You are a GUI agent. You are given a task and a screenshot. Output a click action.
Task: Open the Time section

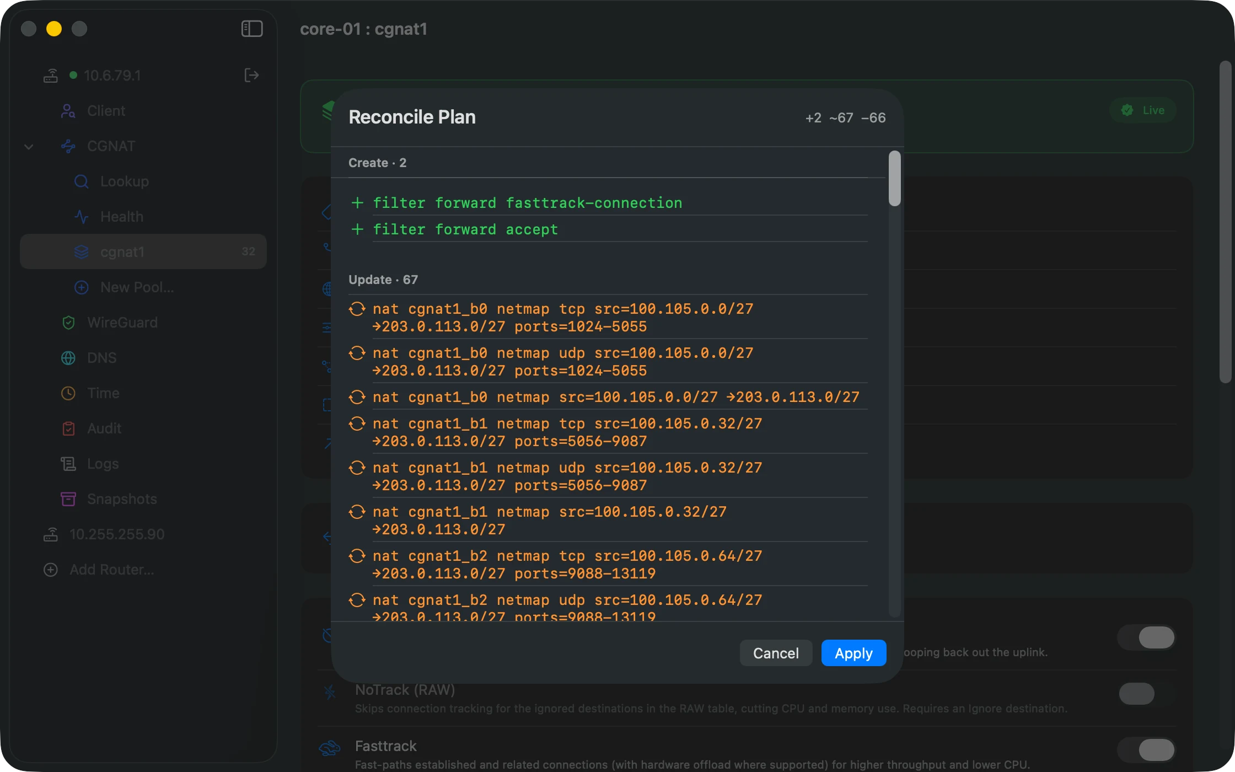(143, 393)
